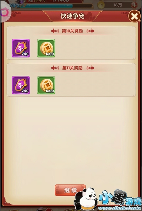Tap the gold coin in 第11关奖励
142x211 pixels.
46,85
